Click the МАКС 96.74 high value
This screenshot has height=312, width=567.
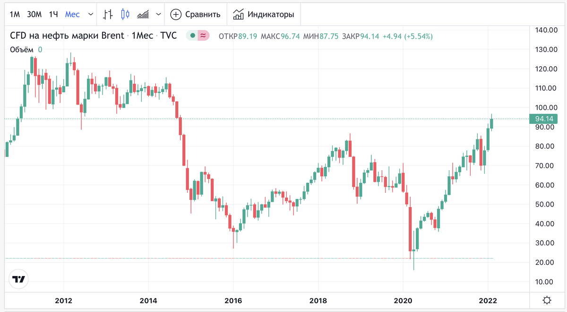280,36
